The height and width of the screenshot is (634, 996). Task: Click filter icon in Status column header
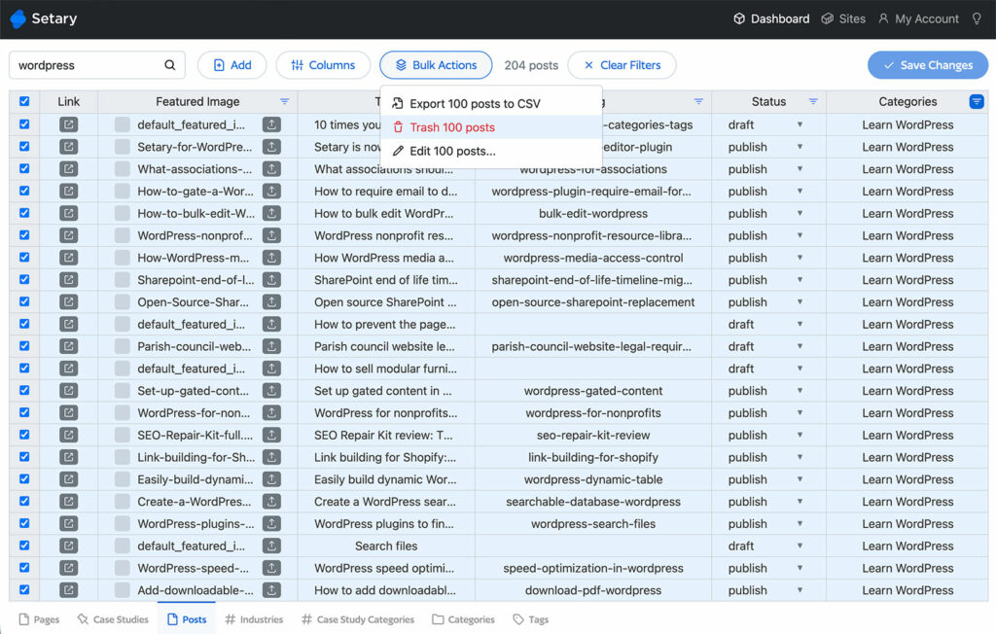(813, 102)
